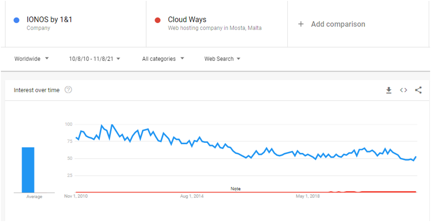This screenshot has height=222, width=431.
Task: Click the blue dot beside IONOS by 1&1
Action: coord(16,20)
